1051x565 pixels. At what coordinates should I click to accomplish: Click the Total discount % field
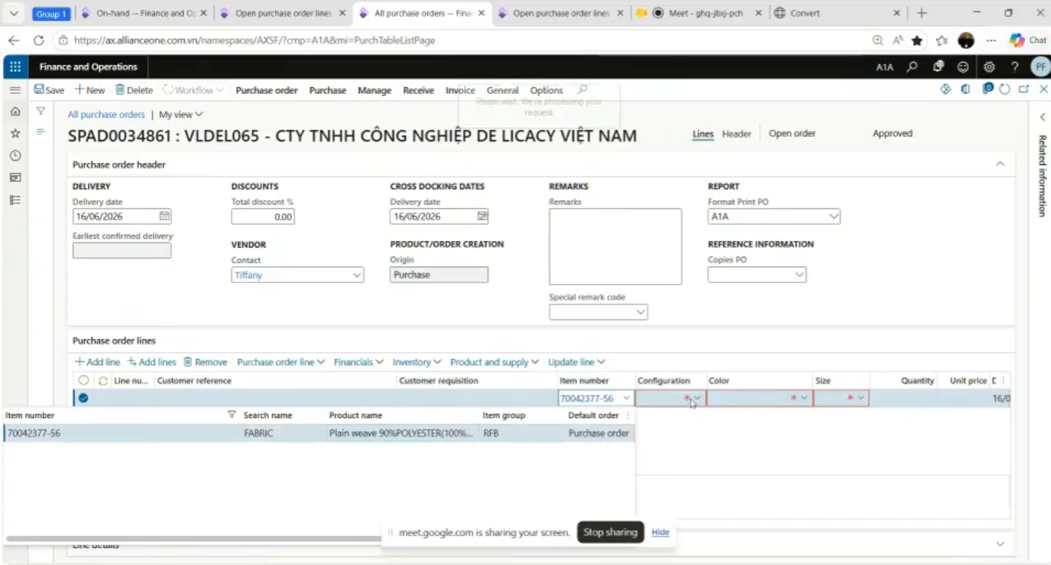click(x=263, y=217)
